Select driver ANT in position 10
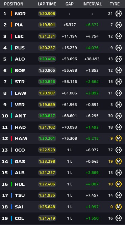 [20, 116]
